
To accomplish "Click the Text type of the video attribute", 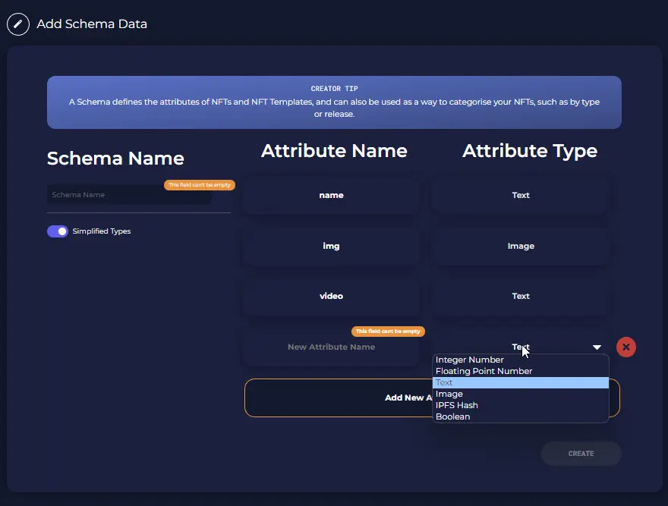I will (x=521, y=296).
